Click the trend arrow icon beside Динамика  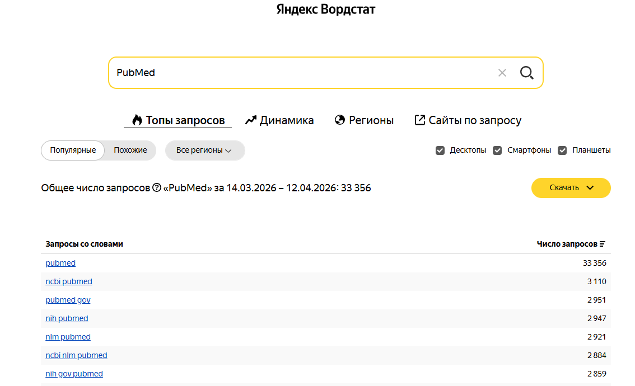(251, 120)
